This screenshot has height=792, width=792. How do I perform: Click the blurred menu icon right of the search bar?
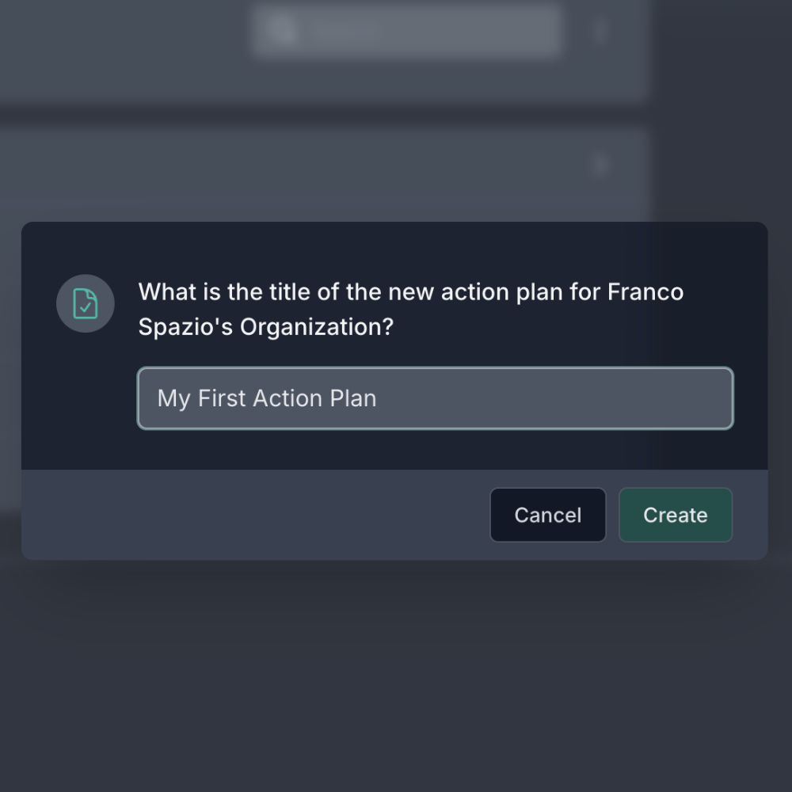point(600,32)
